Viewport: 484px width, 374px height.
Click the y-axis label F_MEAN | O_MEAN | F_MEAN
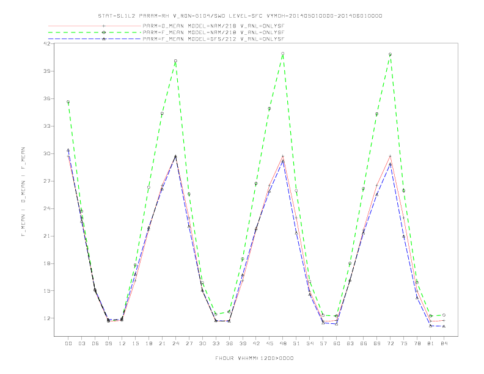click(x=23, y=192)
